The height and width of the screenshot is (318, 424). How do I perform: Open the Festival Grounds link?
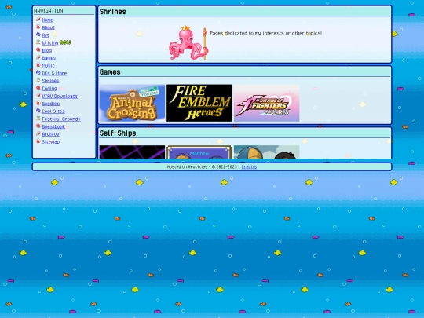[61, 119]
